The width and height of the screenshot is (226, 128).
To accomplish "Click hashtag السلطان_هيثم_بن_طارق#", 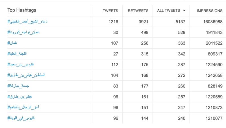I will (27, 75).
